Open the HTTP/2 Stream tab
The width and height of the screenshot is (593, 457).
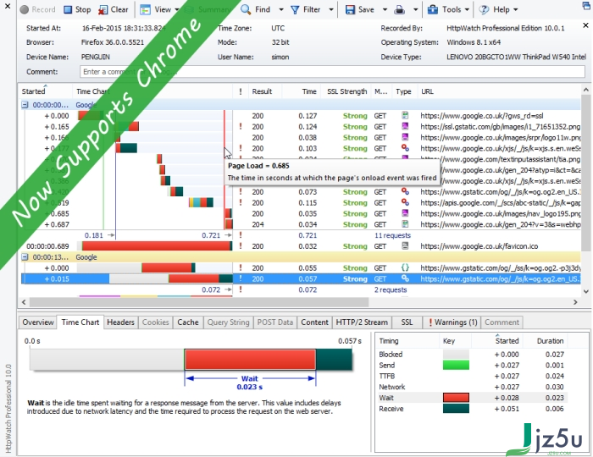[x=362, y=322]
